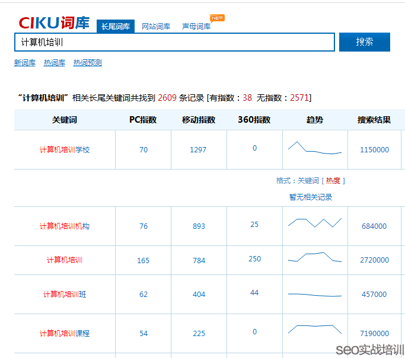Click the PC指数 column header

[143, 120]
